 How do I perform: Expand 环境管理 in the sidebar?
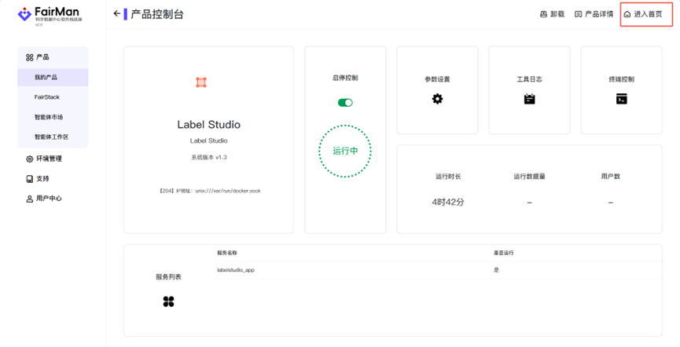pyautogui.click(x=49, y=159)
